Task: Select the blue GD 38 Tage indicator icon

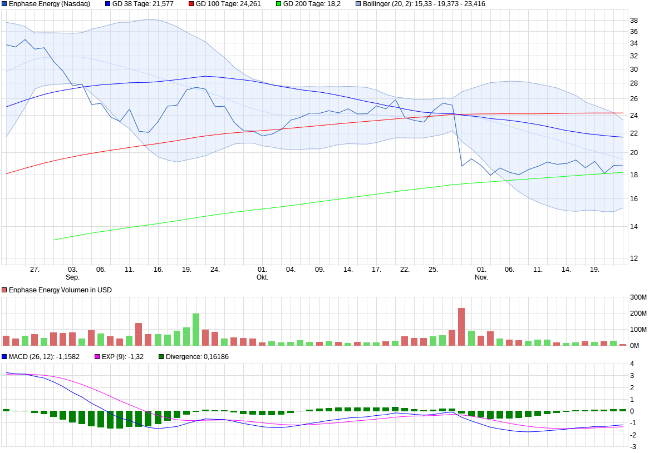Action: pyautogui.click(x=107, y=5)
